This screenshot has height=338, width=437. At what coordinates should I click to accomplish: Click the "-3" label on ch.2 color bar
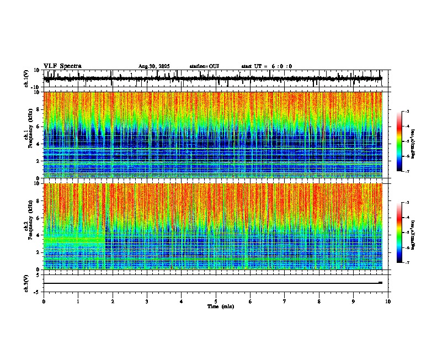[x=407, y=203]
